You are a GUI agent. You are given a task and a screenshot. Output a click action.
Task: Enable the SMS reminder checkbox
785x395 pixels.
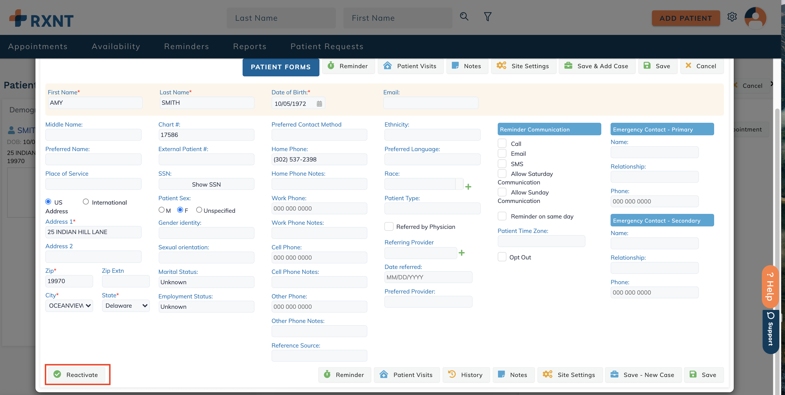pos(502,163)
